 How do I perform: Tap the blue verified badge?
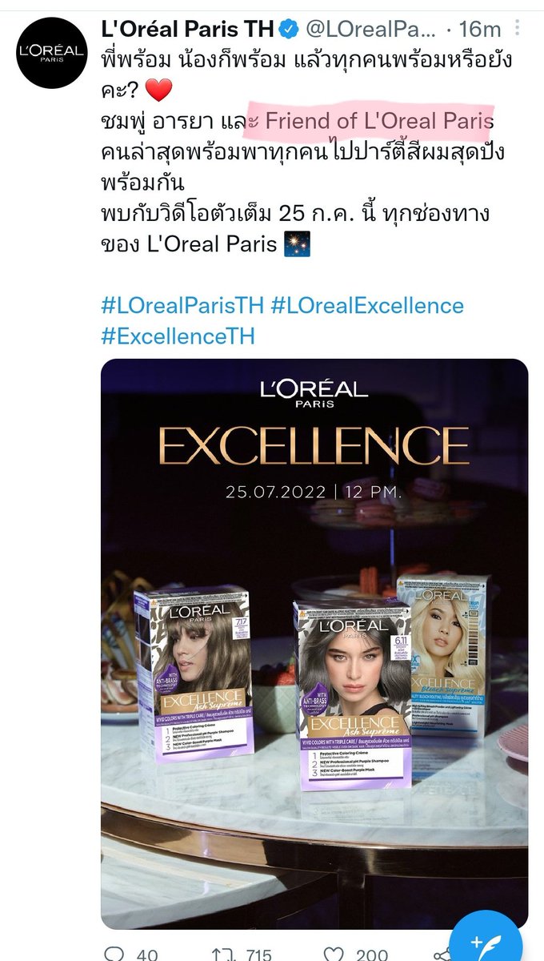[x=289, y=30]
